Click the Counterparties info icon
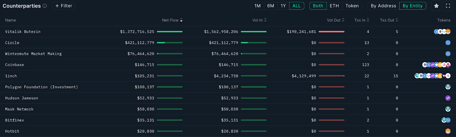Screen dimensions: 456x137 [45, 6]
